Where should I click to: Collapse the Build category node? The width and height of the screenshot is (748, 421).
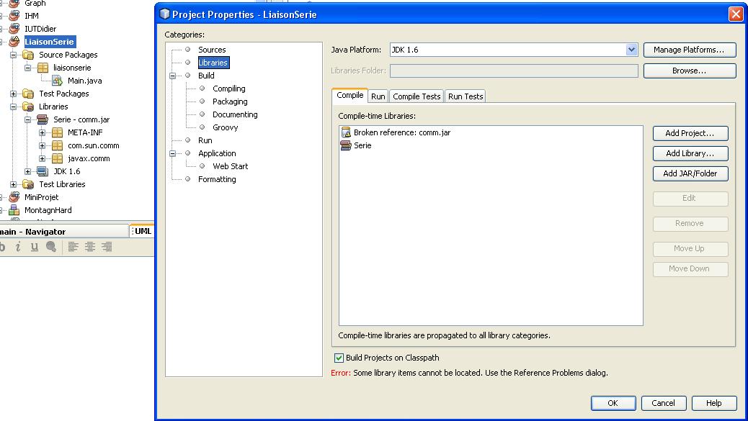tap(173, 76)
